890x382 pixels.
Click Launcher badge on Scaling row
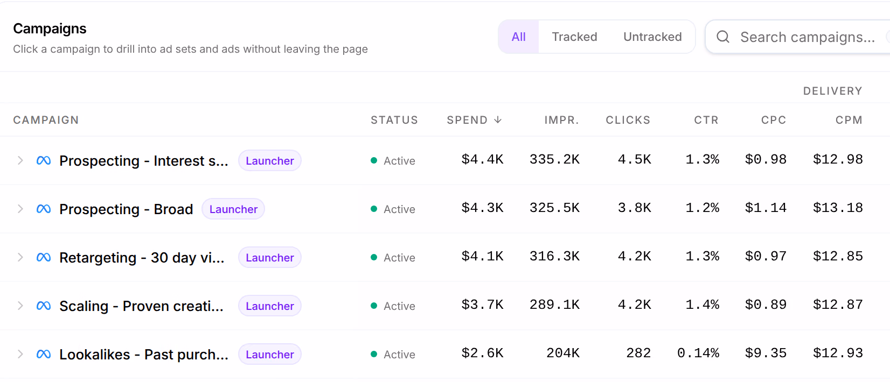coord(270,306)
